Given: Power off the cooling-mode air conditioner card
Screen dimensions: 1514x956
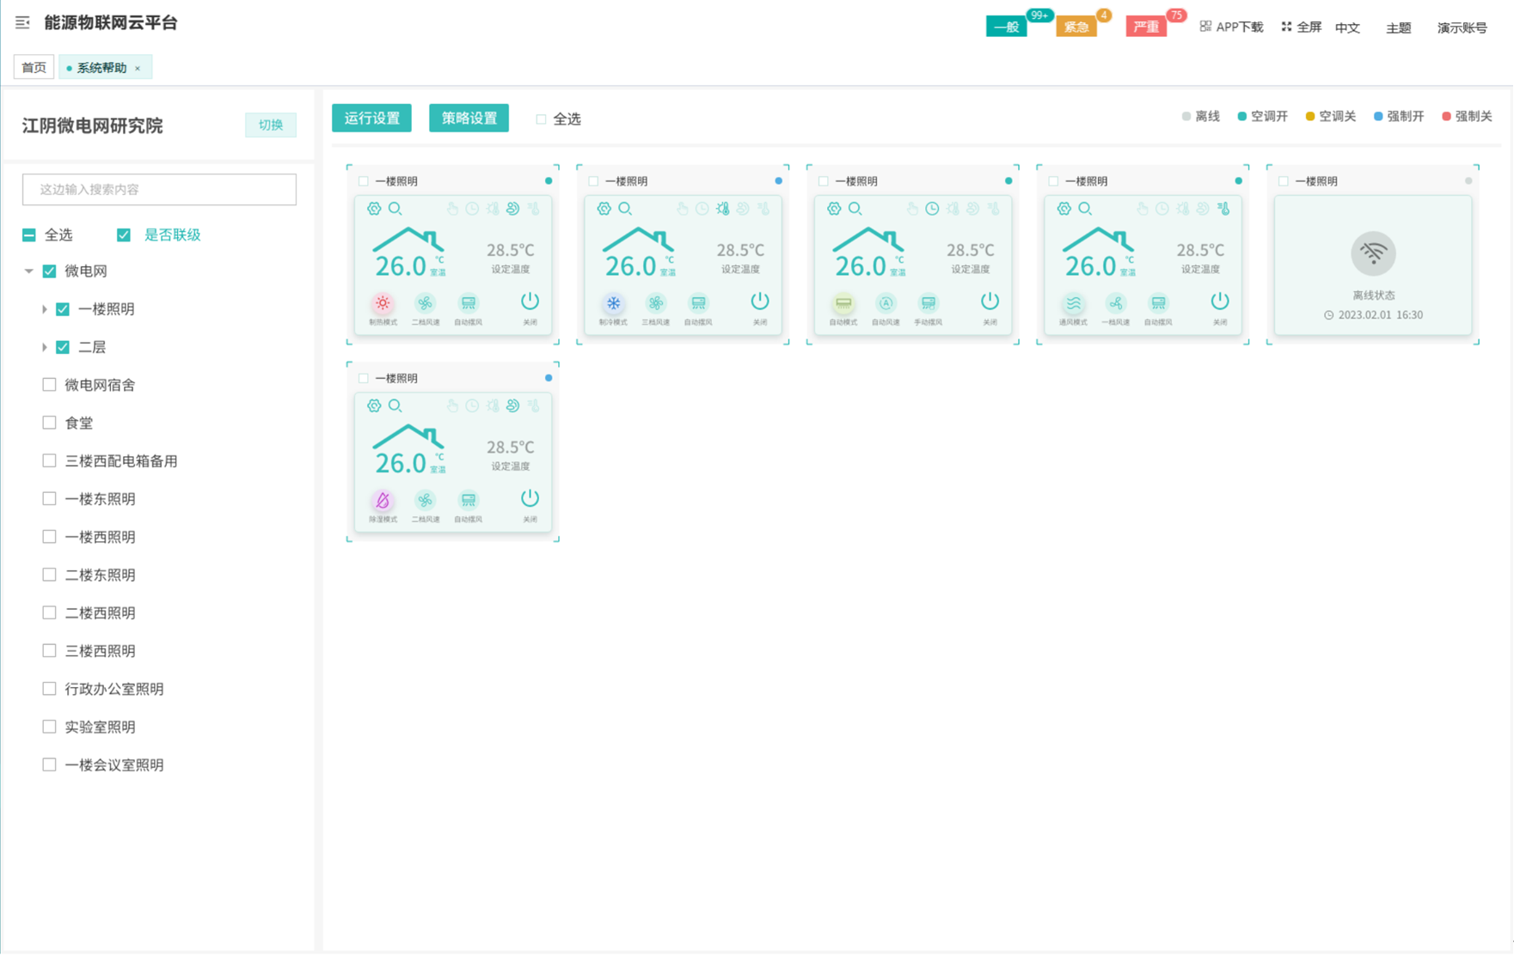Looking at the screenshot, I should 760,301.
